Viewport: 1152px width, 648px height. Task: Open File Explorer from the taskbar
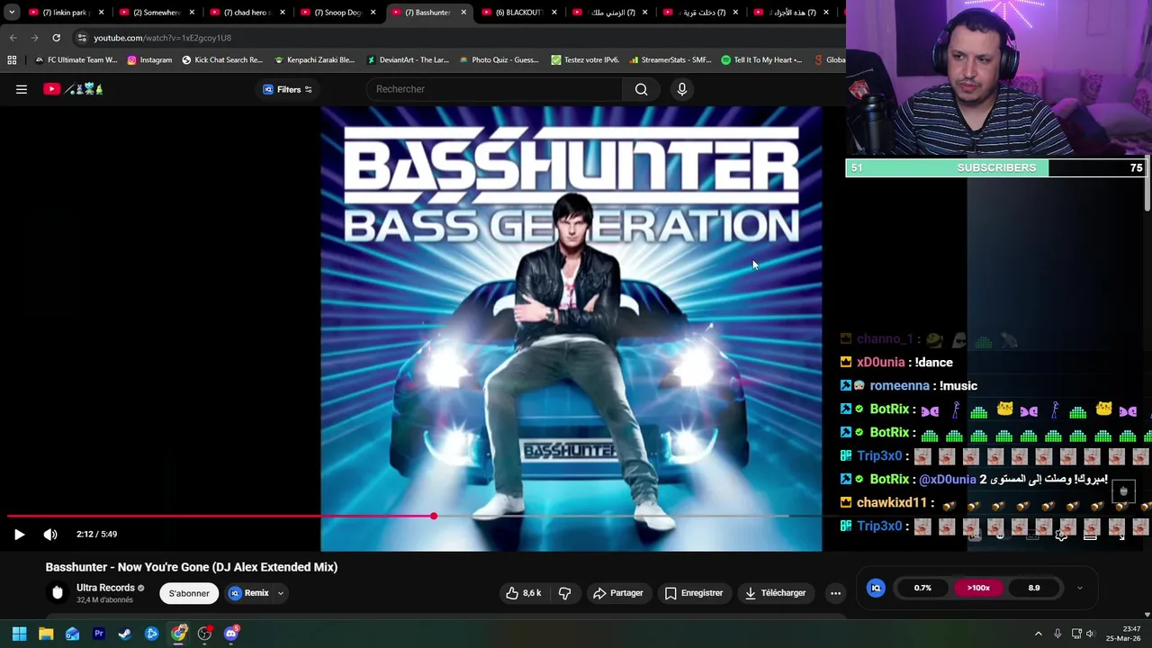click(46, 634)
